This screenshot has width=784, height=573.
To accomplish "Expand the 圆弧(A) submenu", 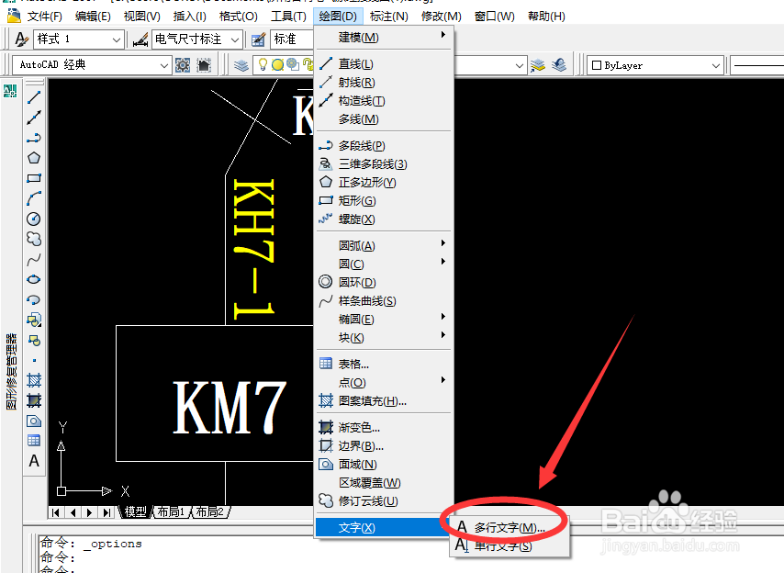I will (384, 245).
